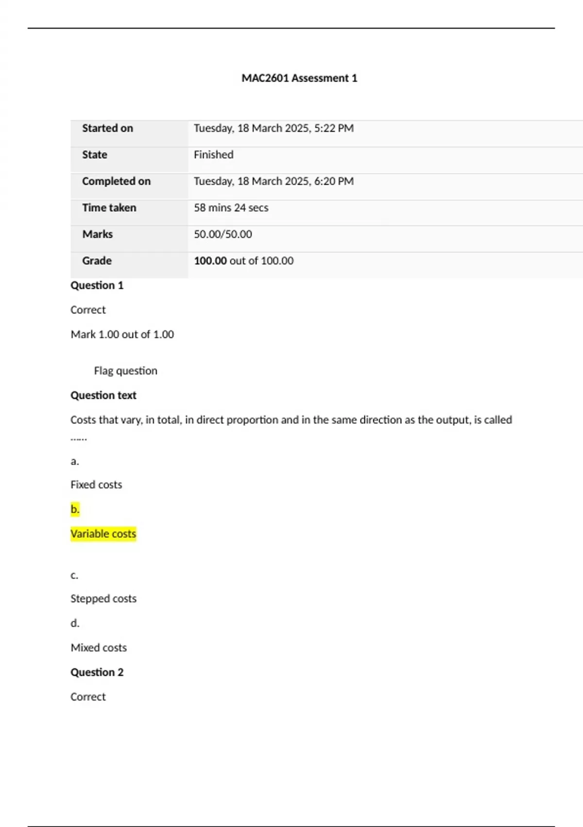Pick the Stepped costs answer option
The width and height of the screenshot is (583, 827).
click(103, 598)
